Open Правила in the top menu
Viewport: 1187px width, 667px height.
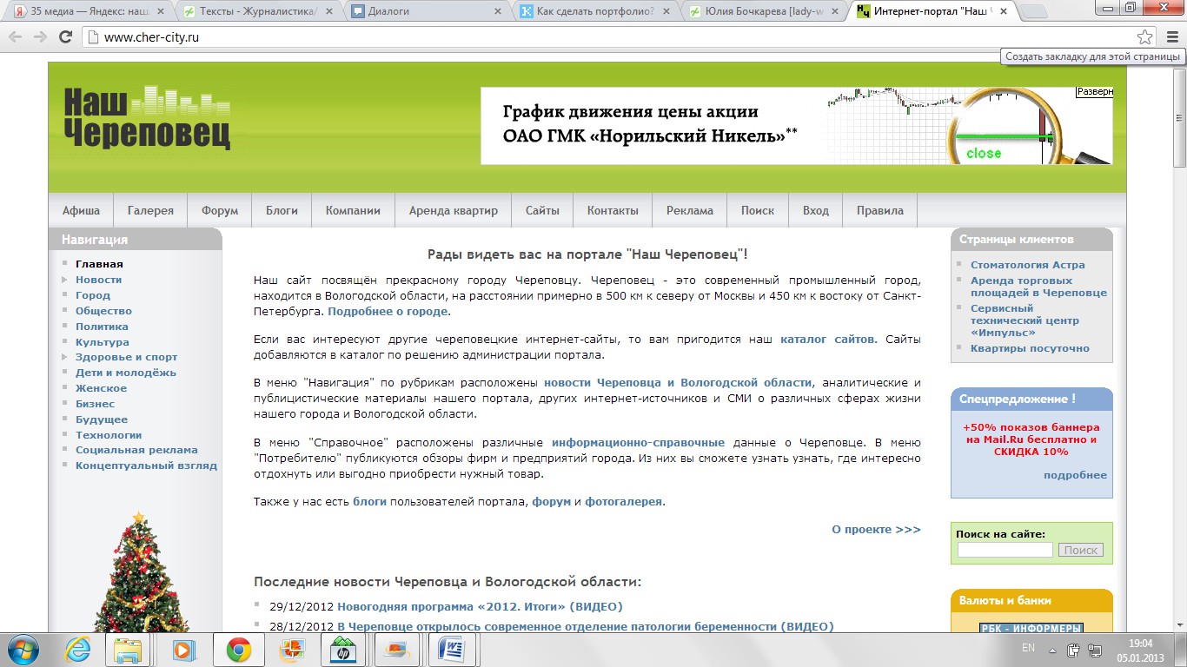pyautogui.click(x=880, y=210)
